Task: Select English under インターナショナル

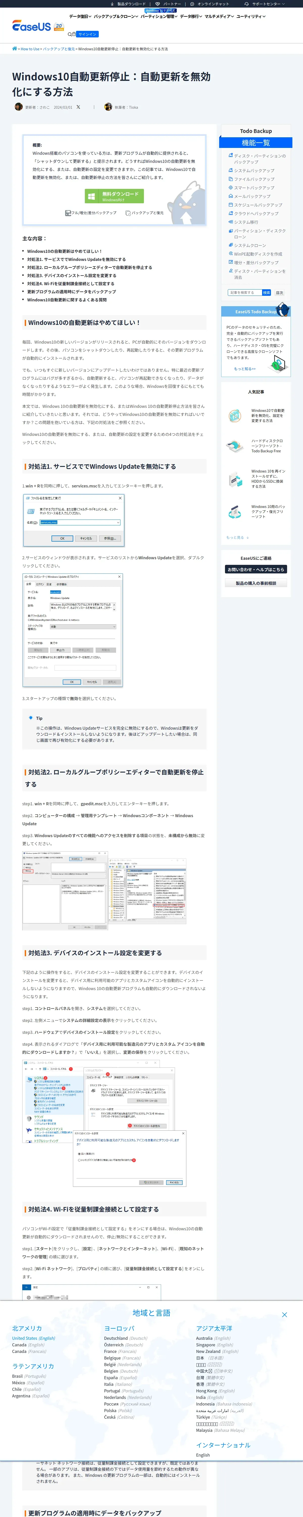Action: click(203, 1455)
